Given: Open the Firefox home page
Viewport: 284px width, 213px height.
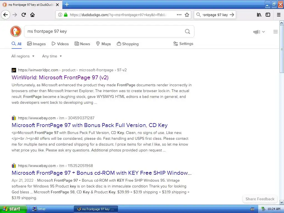Looking at the screenshot, I should coord(32,15).
